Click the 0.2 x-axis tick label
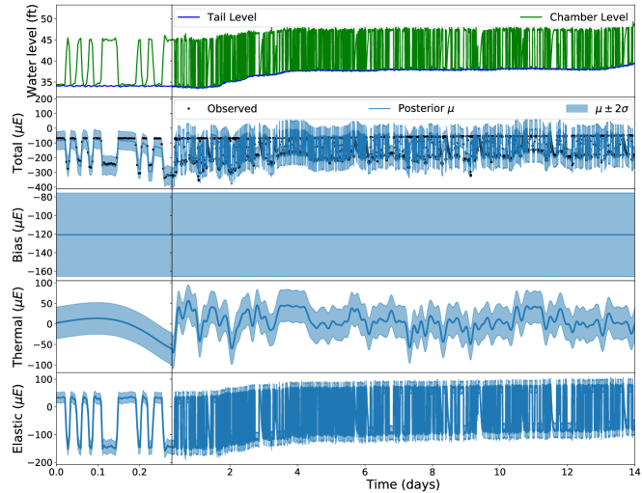This screenshot has height=493, width=642. (x=139, y=472)
